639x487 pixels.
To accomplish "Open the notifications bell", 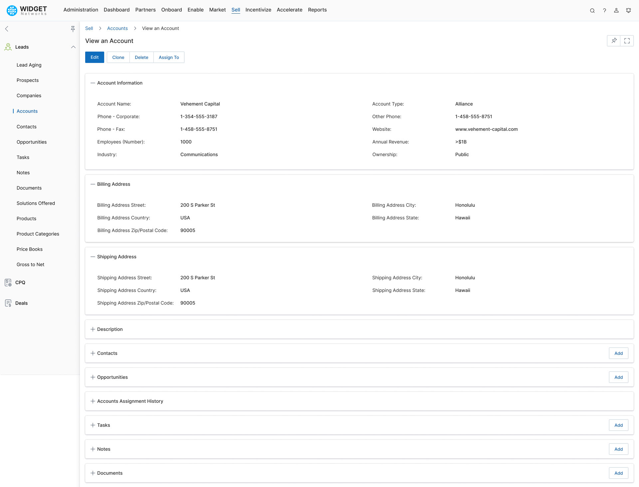I will click(628, 10).
